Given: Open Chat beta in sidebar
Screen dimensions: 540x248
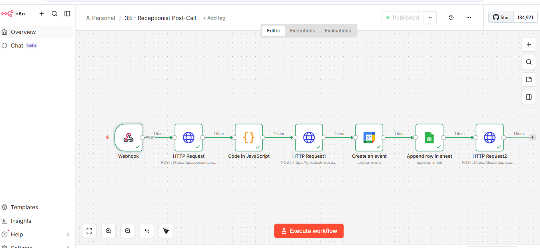Looking at the screenshot, I should (x=36, y=46).
